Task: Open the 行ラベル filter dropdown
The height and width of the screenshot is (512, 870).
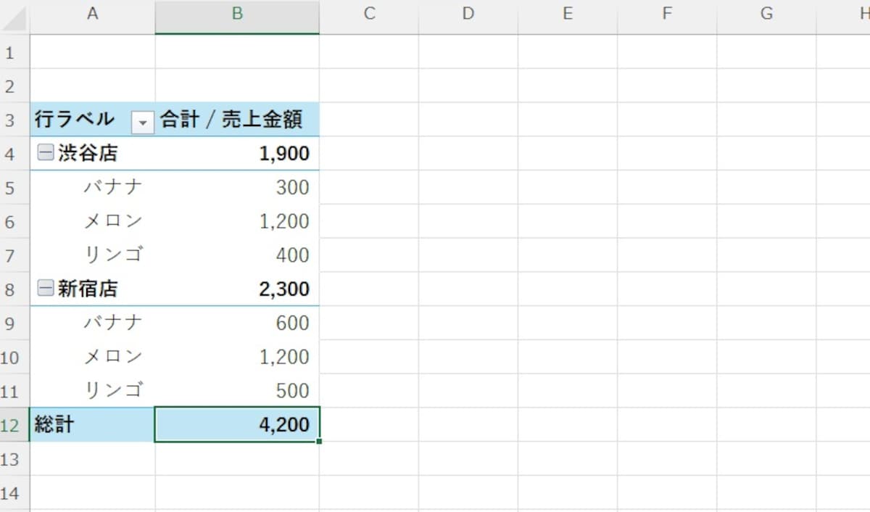Action: click(143, 123)
